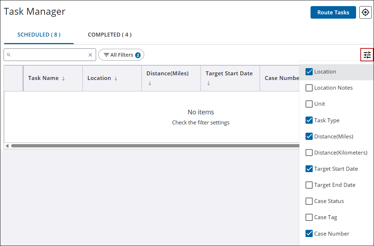Viewport: 374px width, 246px height.
Task: Check the Case Status option
Action: (309, 201)
